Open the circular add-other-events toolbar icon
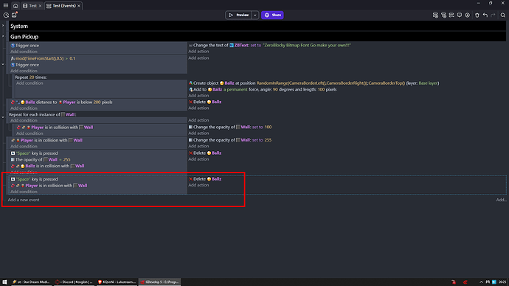Screen dimensions: 509x286 (x=468, y=15)
